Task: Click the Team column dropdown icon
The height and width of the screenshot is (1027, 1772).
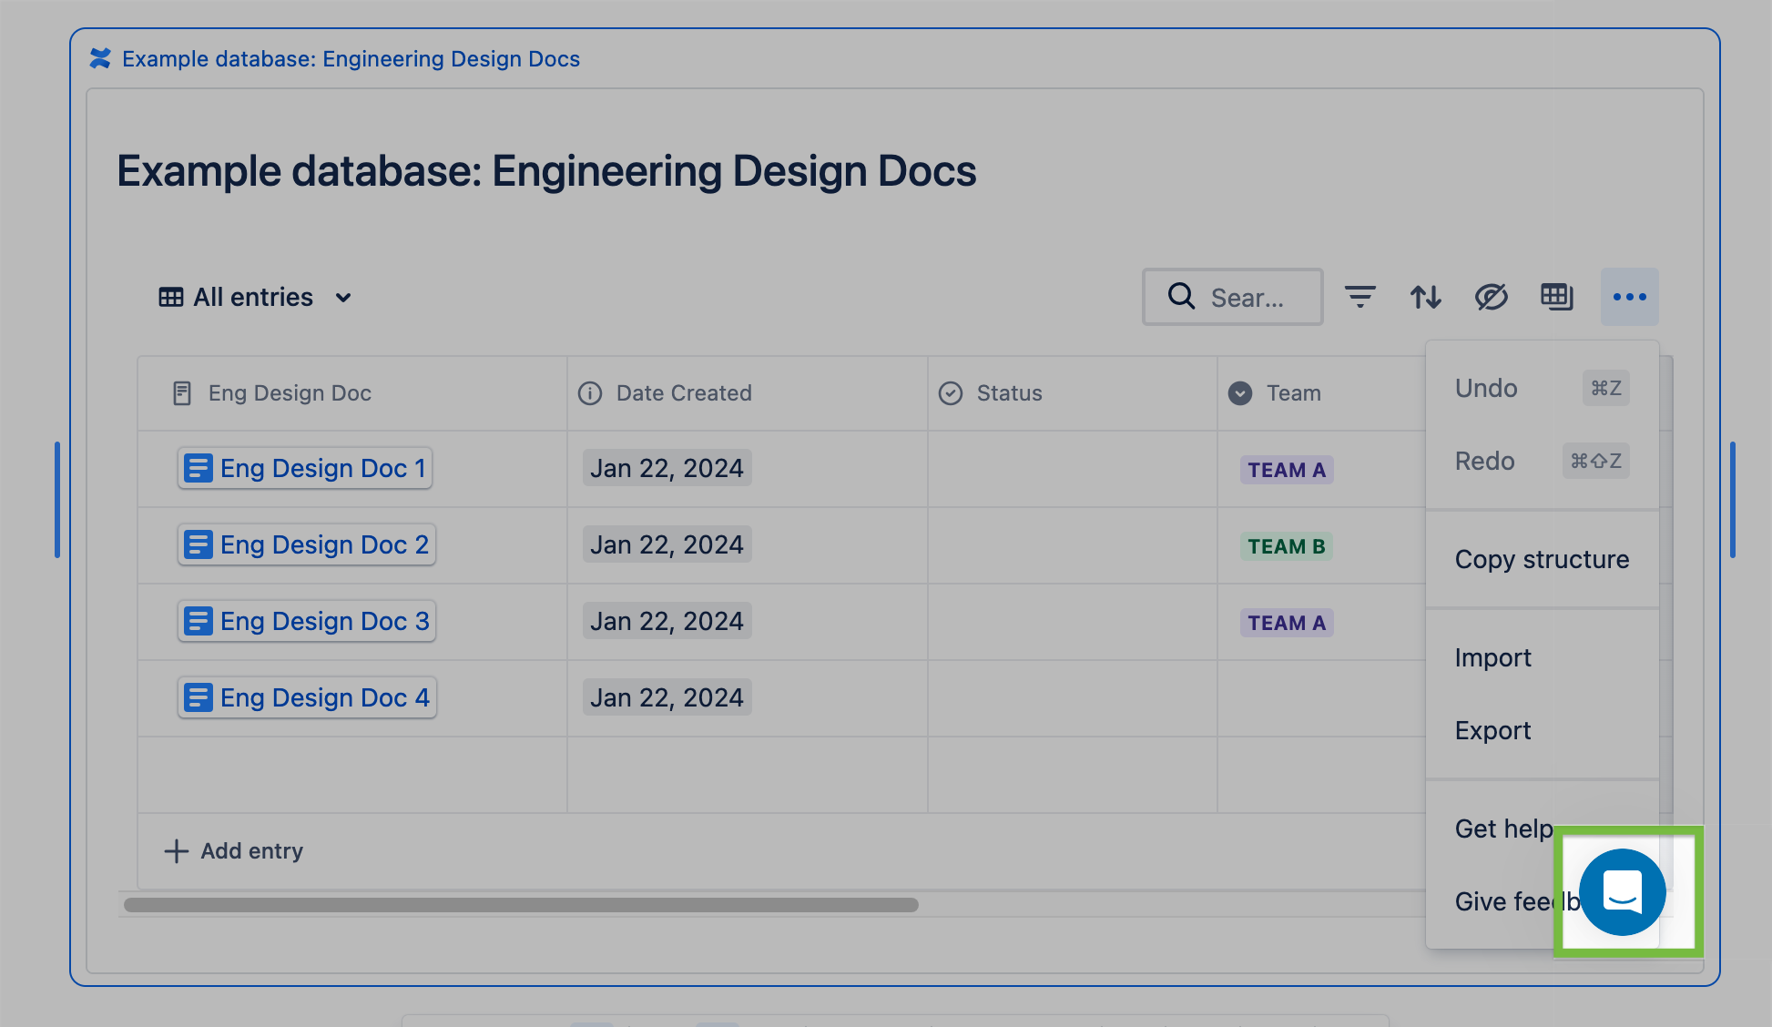Action: (x=1240, y=393)
